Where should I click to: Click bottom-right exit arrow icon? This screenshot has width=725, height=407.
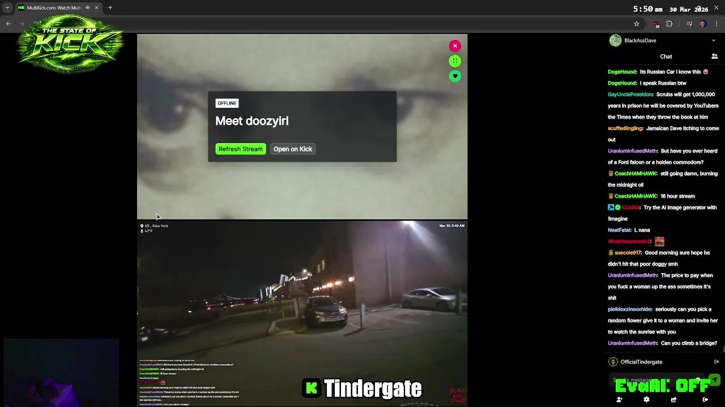click(705, 400)
